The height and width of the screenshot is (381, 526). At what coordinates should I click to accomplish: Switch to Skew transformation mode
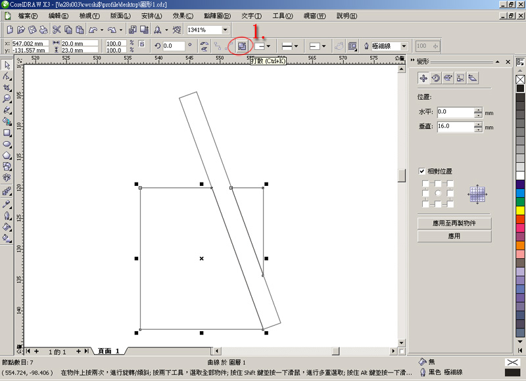(473, 78)
